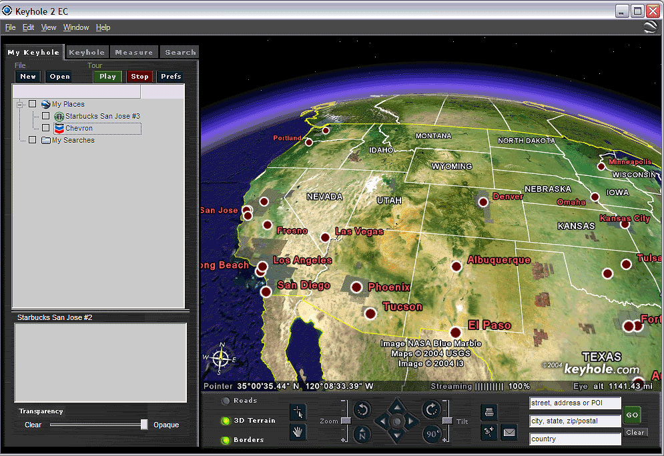Image resolution: width=664 pixels, height=456 pixels.
Task: Click the My Searches folder icon
Action: click(46, 140)
